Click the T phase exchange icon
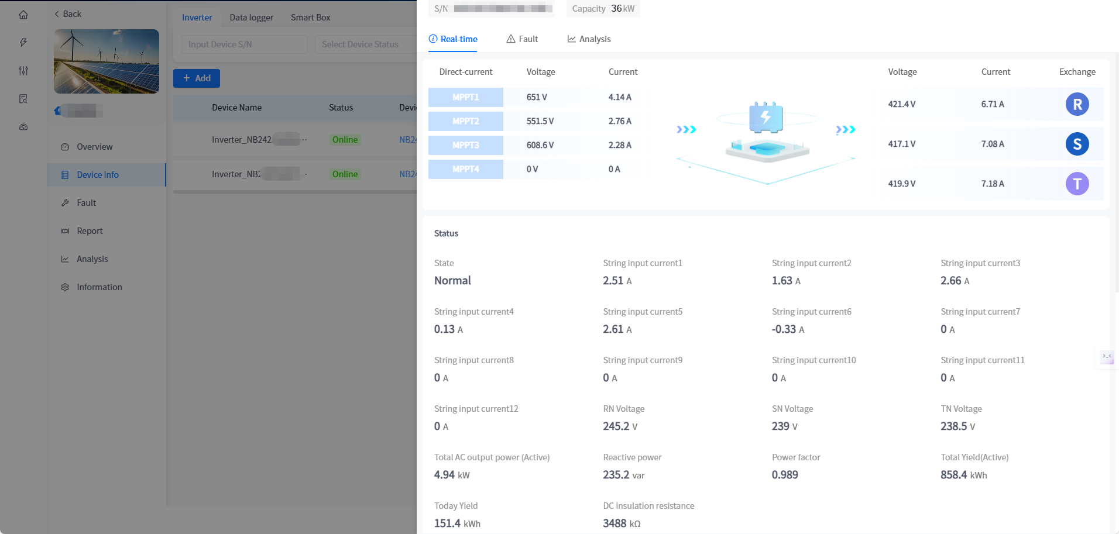1119x534 pixels. [1077, 184]
